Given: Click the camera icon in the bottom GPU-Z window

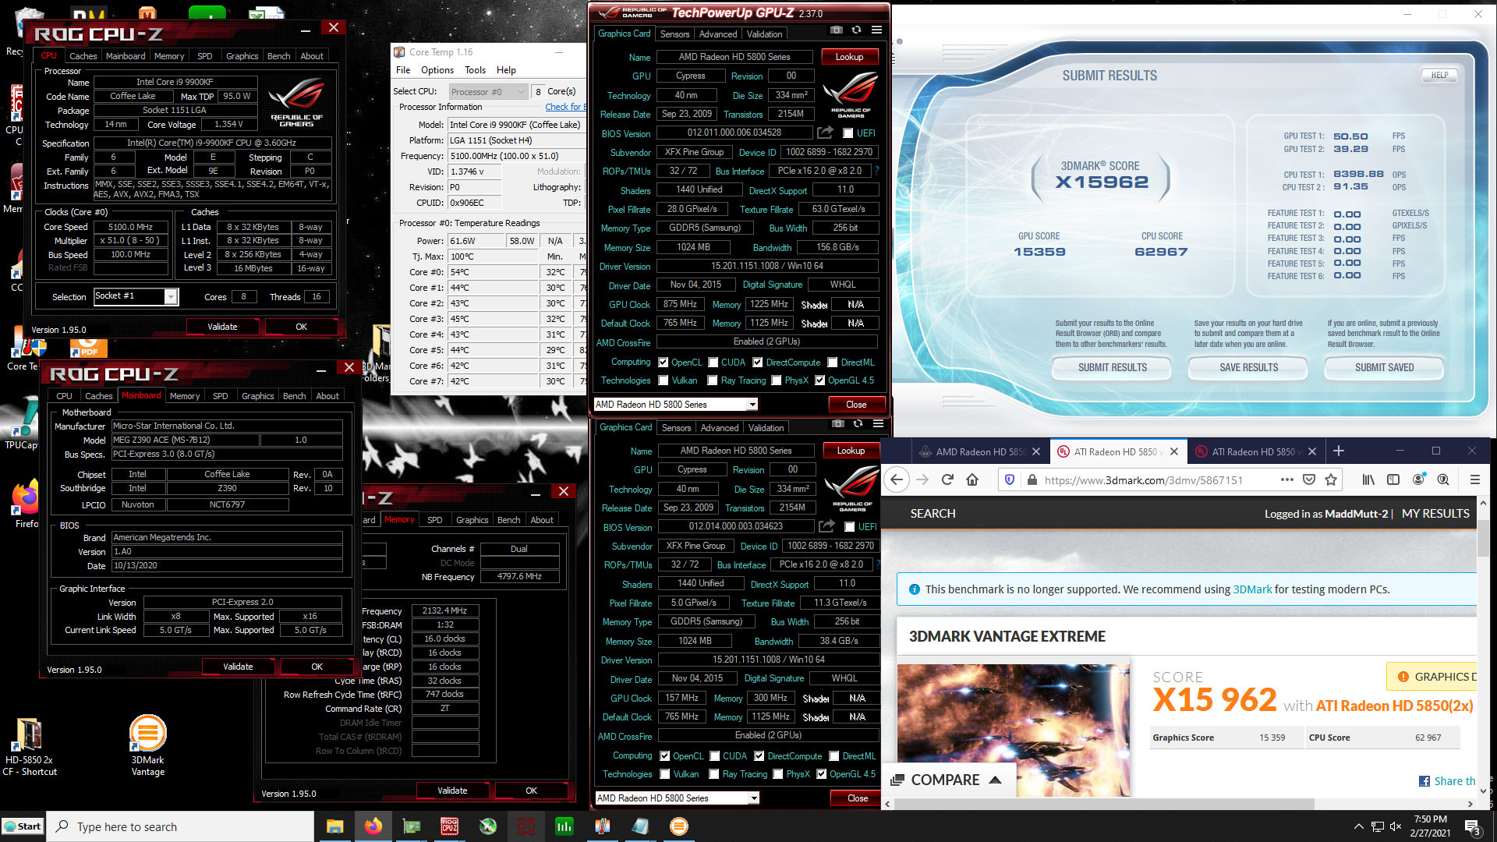Looking at the screenshot, I should pyautogui.click(x=837, y=424).
